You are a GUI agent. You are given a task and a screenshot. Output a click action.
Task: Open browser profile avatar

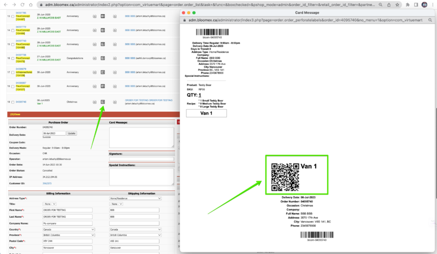pyautogui.click(x=424, y=5)
